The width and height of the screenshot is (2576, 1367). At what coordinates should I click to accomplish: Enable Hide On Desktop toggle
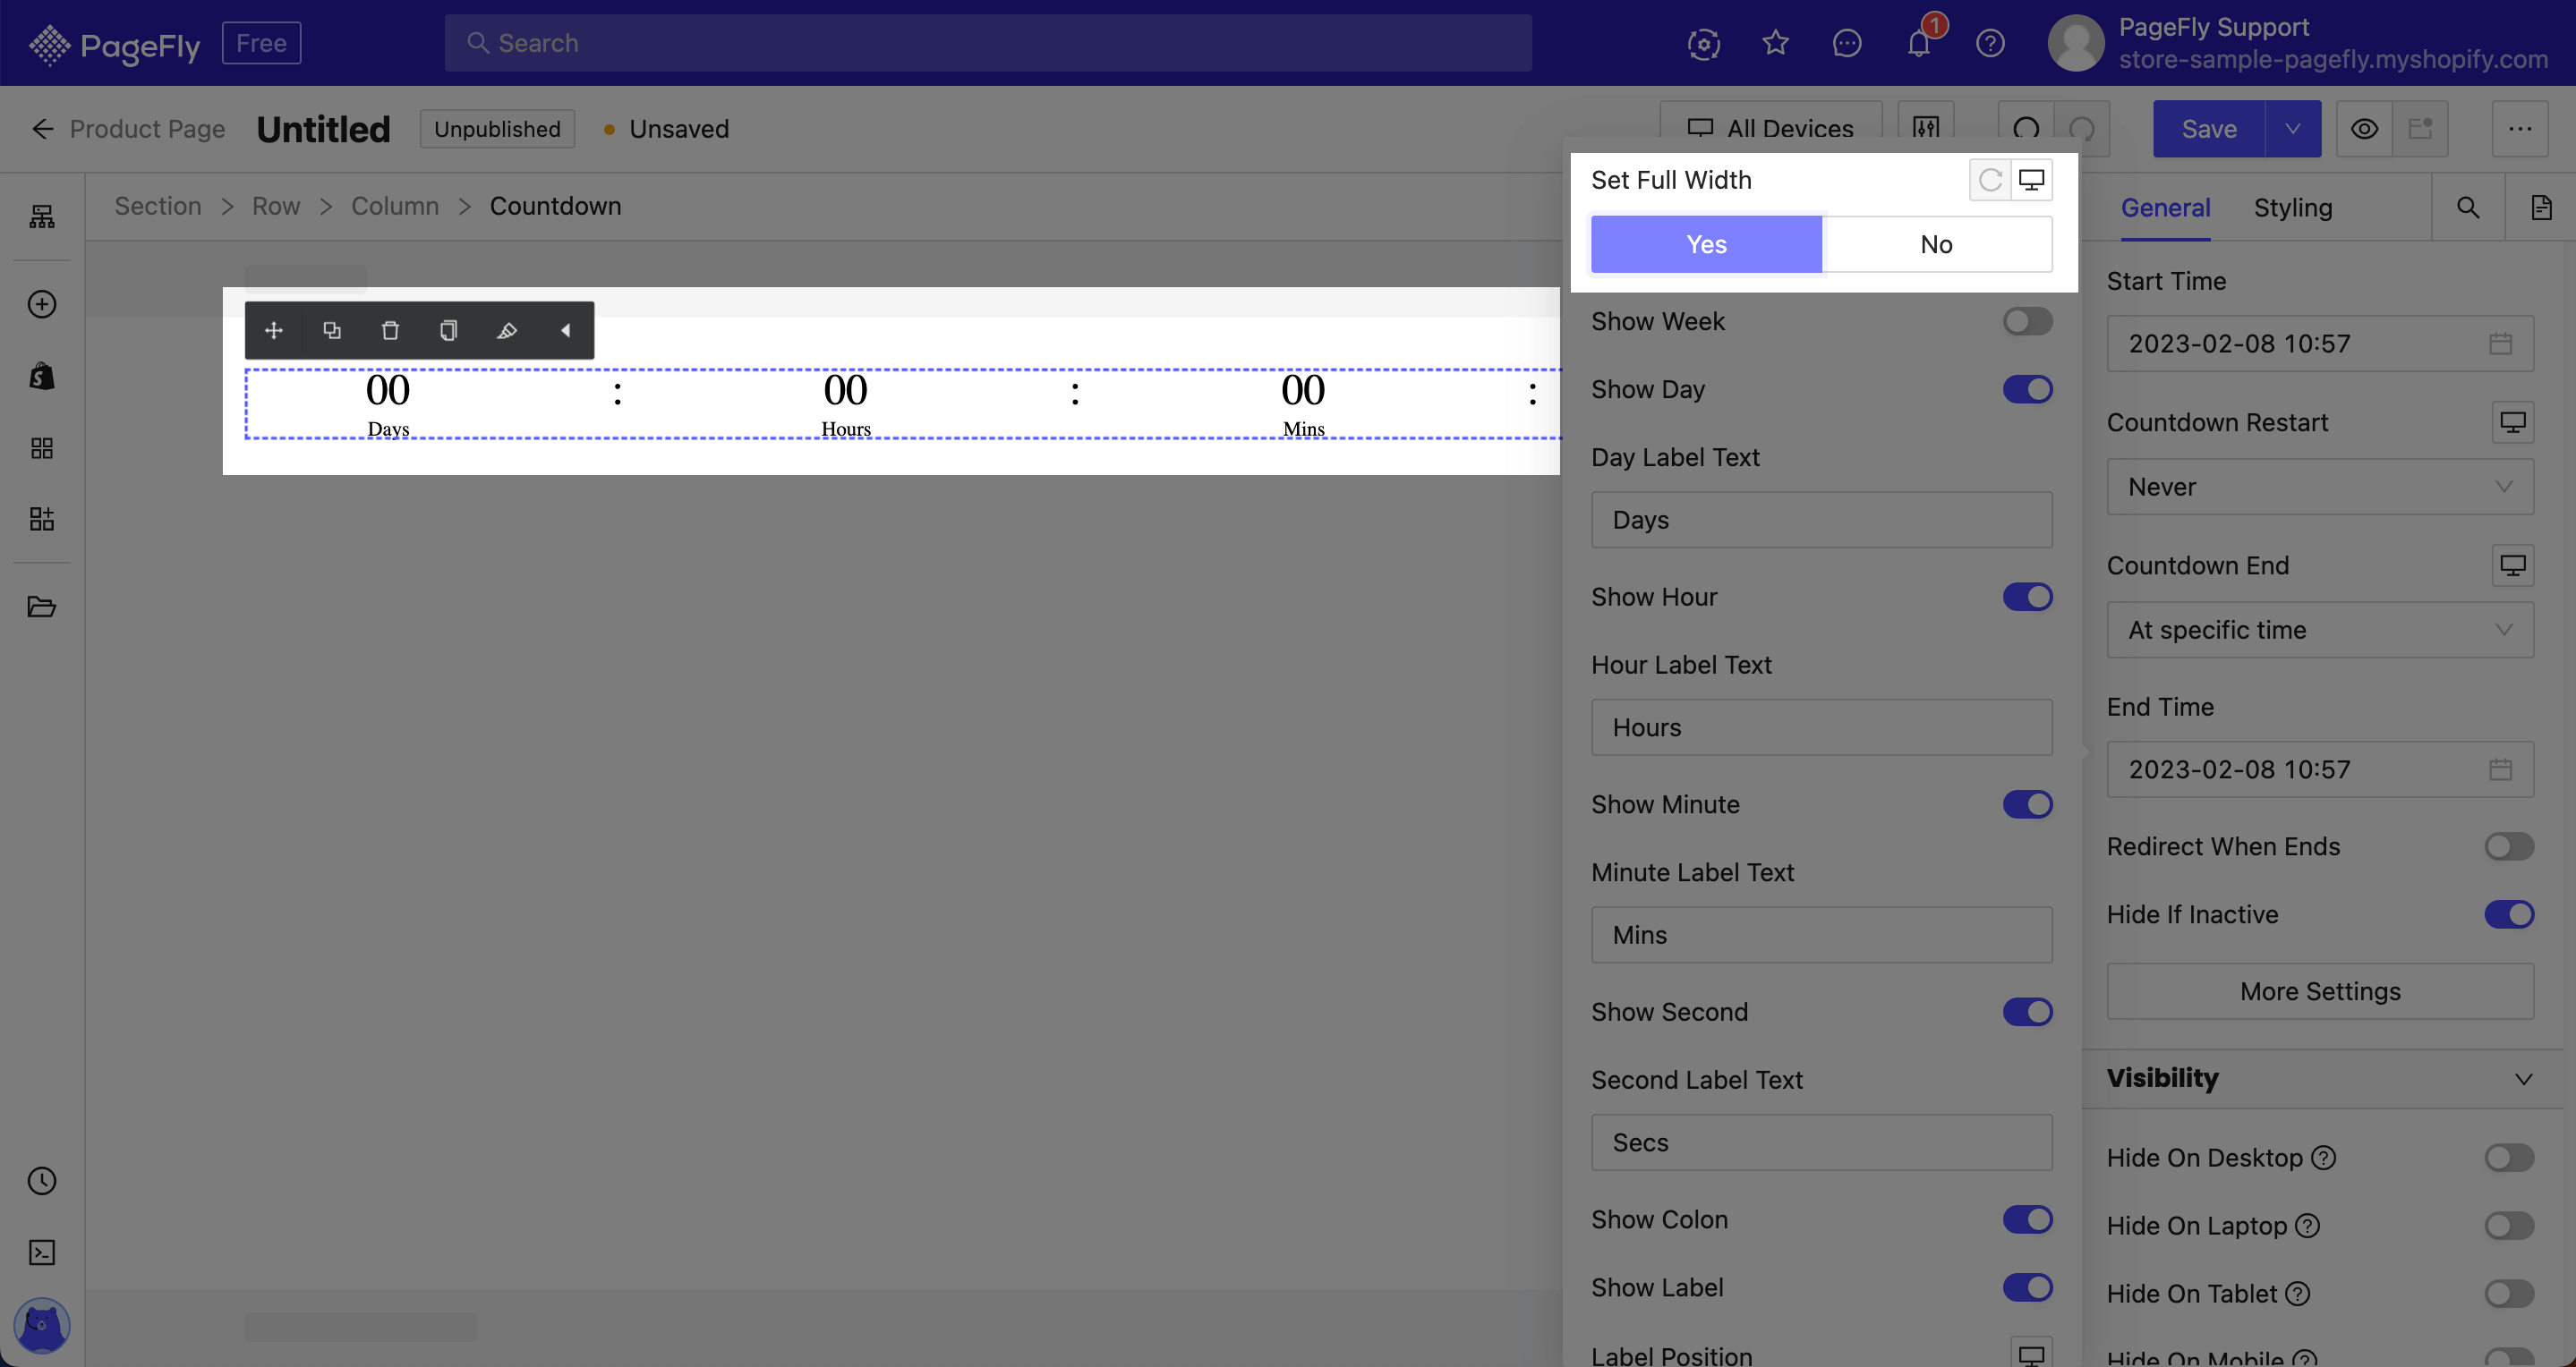[x=2509, y=1159]
